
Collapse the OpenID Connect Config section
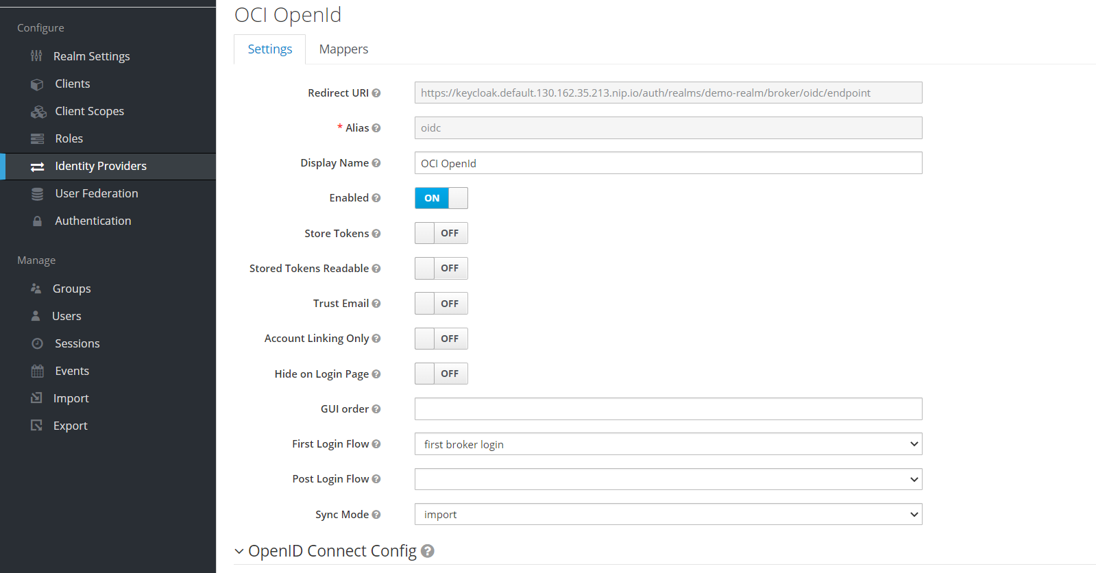[x=239, y=551]
